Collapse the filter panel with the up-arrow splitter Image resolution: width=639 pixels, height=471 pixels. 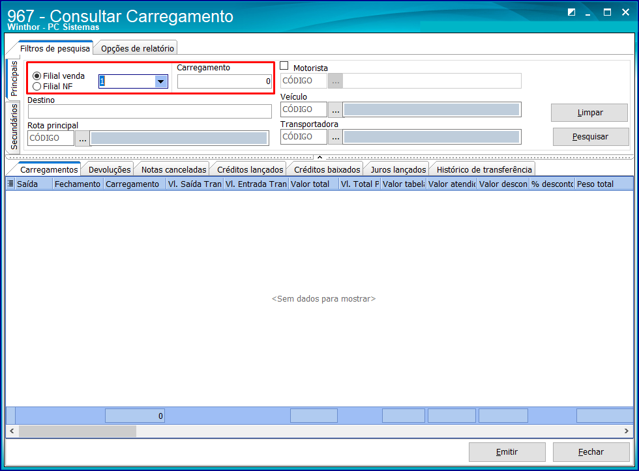point(320,157)
